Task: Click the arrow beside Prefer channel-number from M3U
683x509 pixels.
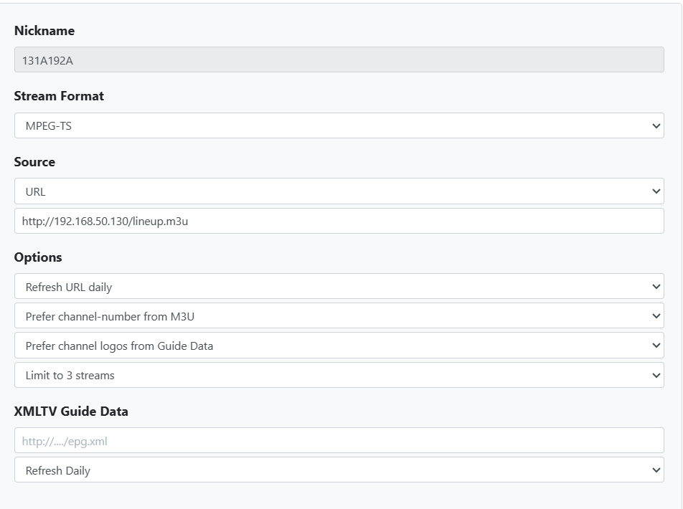Action: (x=656, y=316)
